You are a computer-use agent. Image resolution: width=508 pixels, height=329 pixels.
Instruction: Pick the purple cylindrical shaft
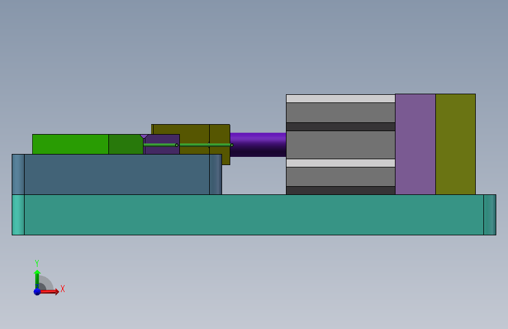(x=258, y=145)
